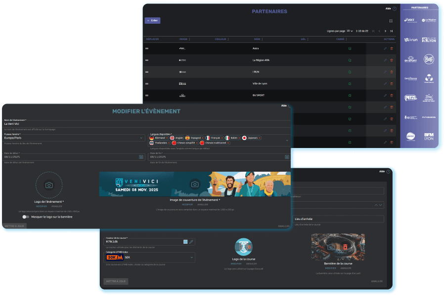Open the Fuseau horaire Europe/Paris dropdown
This screenshot has height=295, width=445.
tap(141, 138)
